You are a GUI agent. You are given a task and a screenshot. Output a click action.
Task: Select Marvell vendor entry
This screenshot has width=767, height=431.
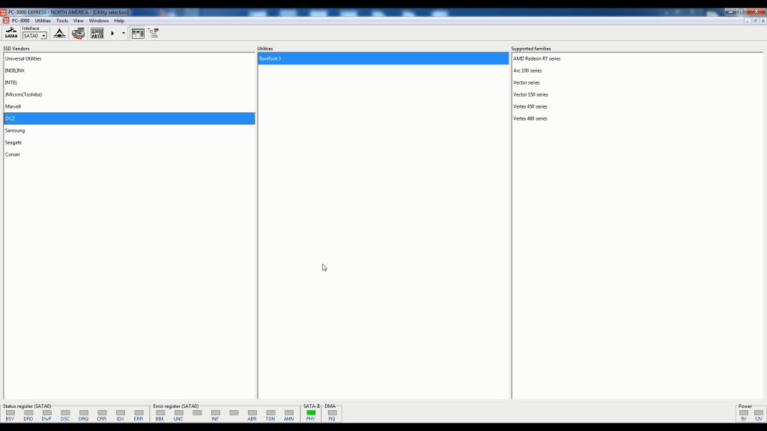(13, 106)
